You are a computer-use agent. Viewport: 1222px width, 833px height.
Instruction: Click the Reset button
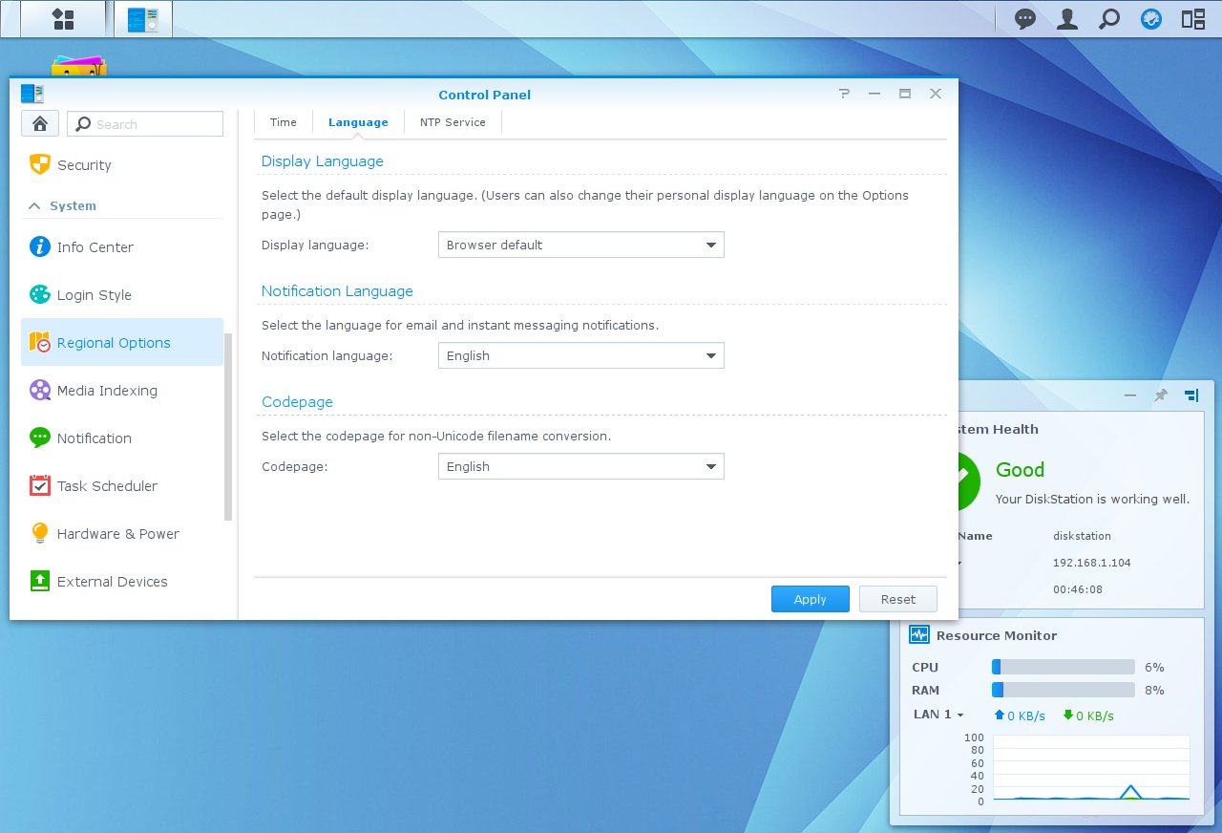click(898, 599)
